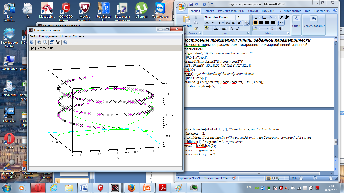Toggle italic formatting (К) in Word

(212, 23)
